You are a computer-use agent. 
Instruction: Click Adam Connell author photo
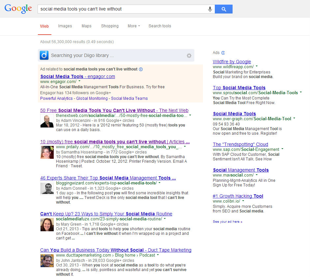point(47,188)
